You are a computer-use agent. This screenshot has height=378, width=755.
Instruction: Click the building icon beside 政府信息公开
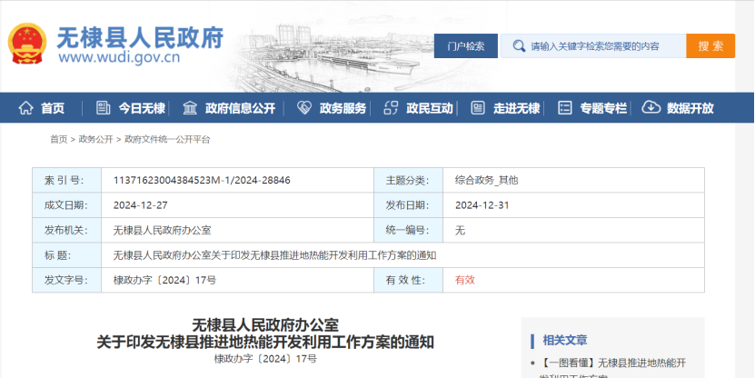tap(190, 108)
